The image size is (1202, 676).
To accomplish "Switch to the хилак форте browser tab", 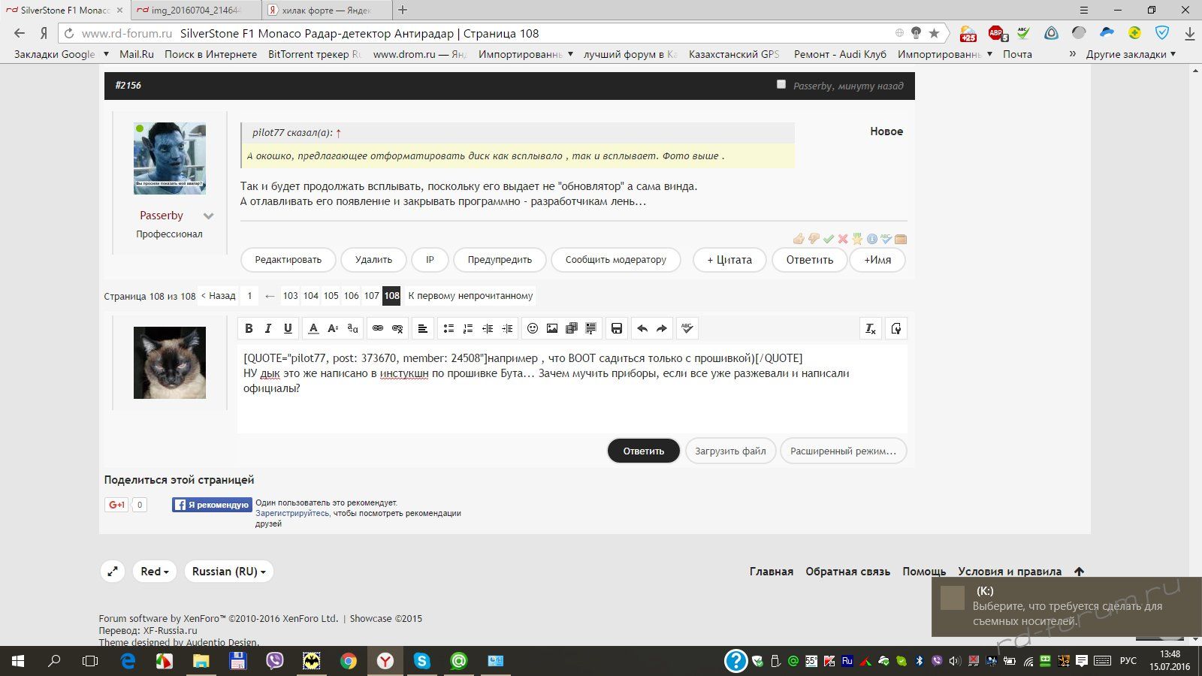I will tap(327, 11).
